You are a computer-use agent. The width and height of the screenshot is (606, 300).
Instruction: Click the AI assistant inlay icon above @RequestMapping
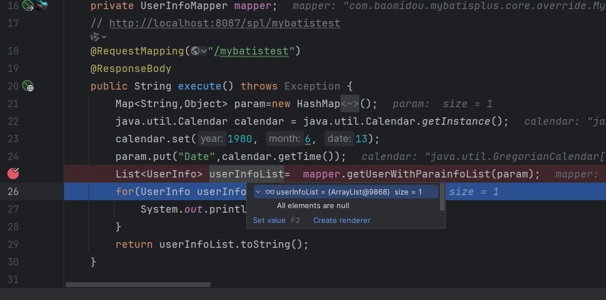[95, 37]
